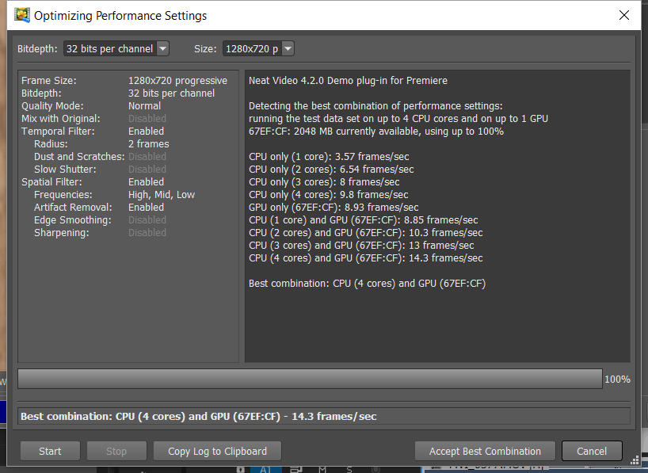Click the '2 frames' Radius value
Viewport: 648px width, 473px height.
148,144
